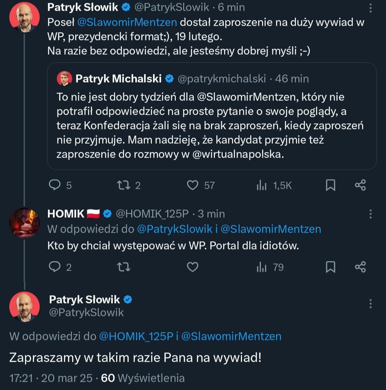Open the @wirtualnapolska mention in the quoted tweet

(238, 155)
